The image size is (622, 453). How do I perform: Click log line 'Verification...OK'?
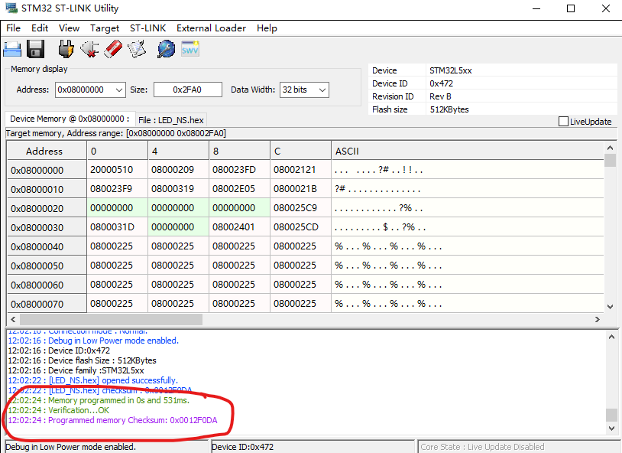59,410
